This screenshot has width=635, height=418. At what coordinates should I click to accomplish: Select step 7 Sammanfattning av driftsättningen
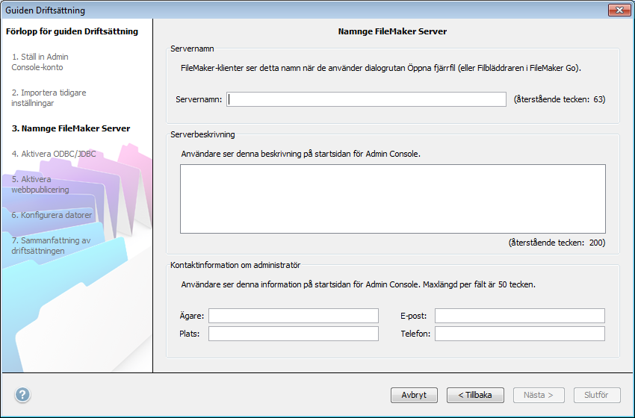pyautogui.click(x=51, y=246)
